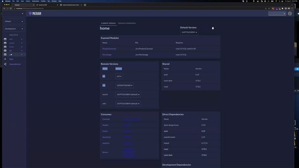Open the second remote's version dropdown
The width and height of the screenshot is (299, 168).
coord(124,85)
